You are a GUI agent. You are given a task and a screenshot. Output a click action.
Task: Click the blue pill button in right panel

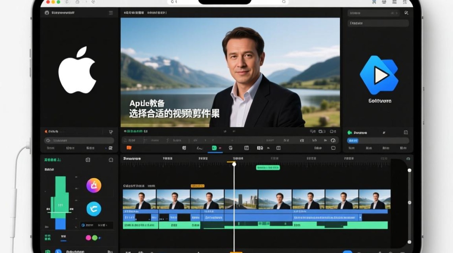pos(353,141)
